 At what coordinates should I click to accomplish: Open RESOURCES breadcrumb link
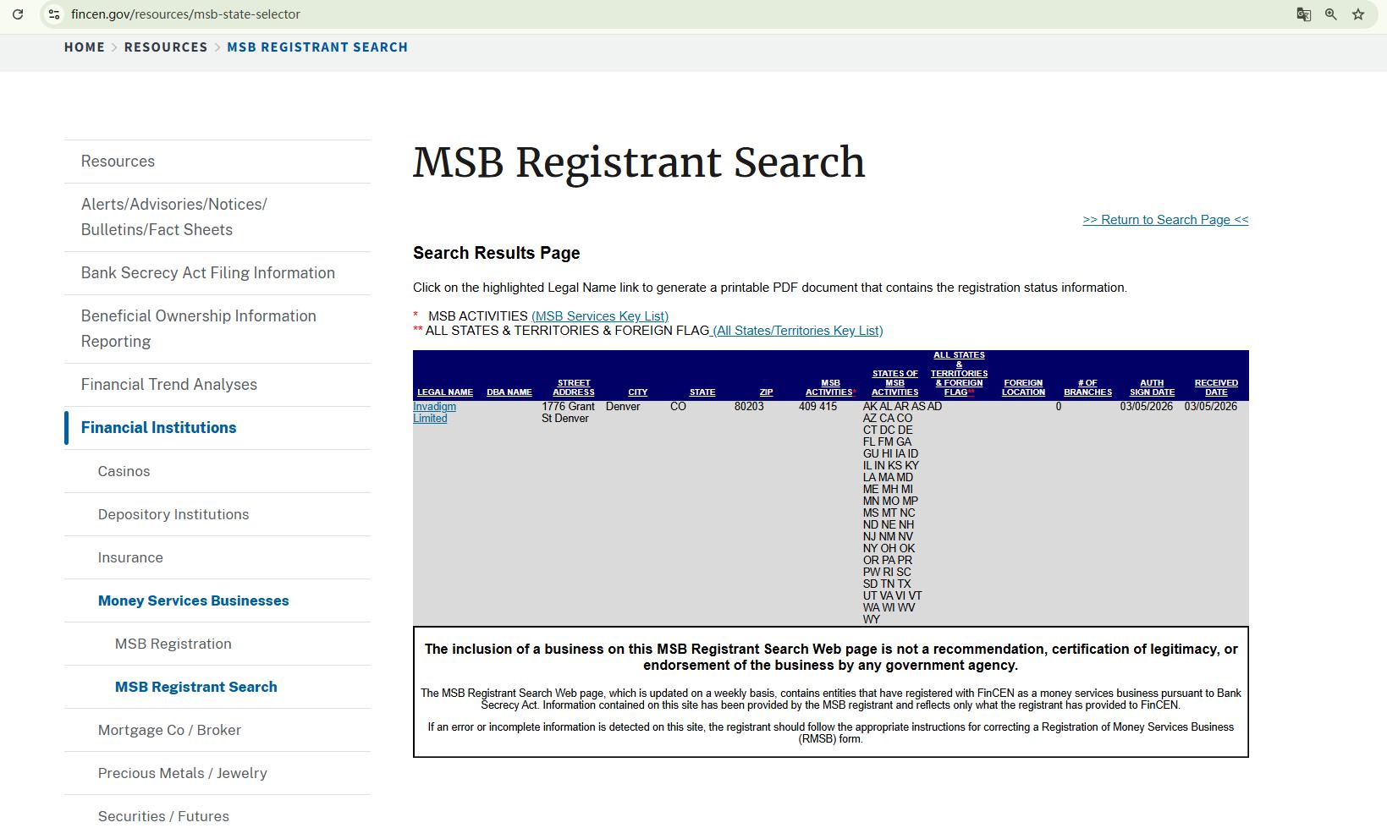(166, 47)
